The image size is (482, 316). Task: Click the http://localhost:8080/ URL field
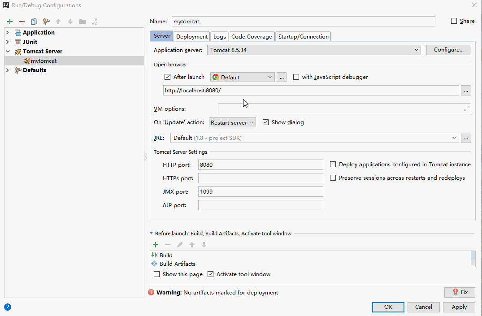click(311, 91)
